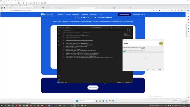190x107 pixels.
Task: Click the VMware pause virtual machine icon
Action: coord(19,3)
